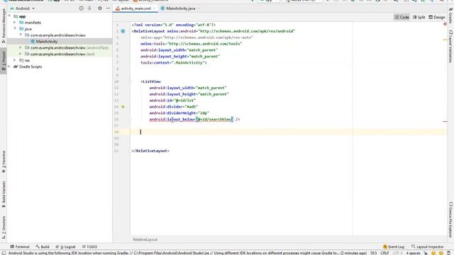This screenshot has width=454, height=255.
Task: Open the Terminal tool window
Action: tap(20, 247)
